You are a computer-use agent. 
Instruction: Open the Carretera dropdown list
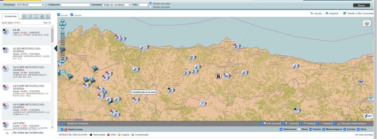click(117, 5)
